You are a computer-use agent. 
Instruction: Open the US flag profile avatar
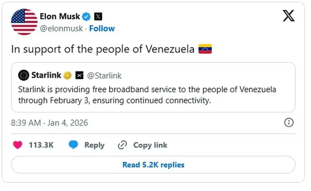24,22
